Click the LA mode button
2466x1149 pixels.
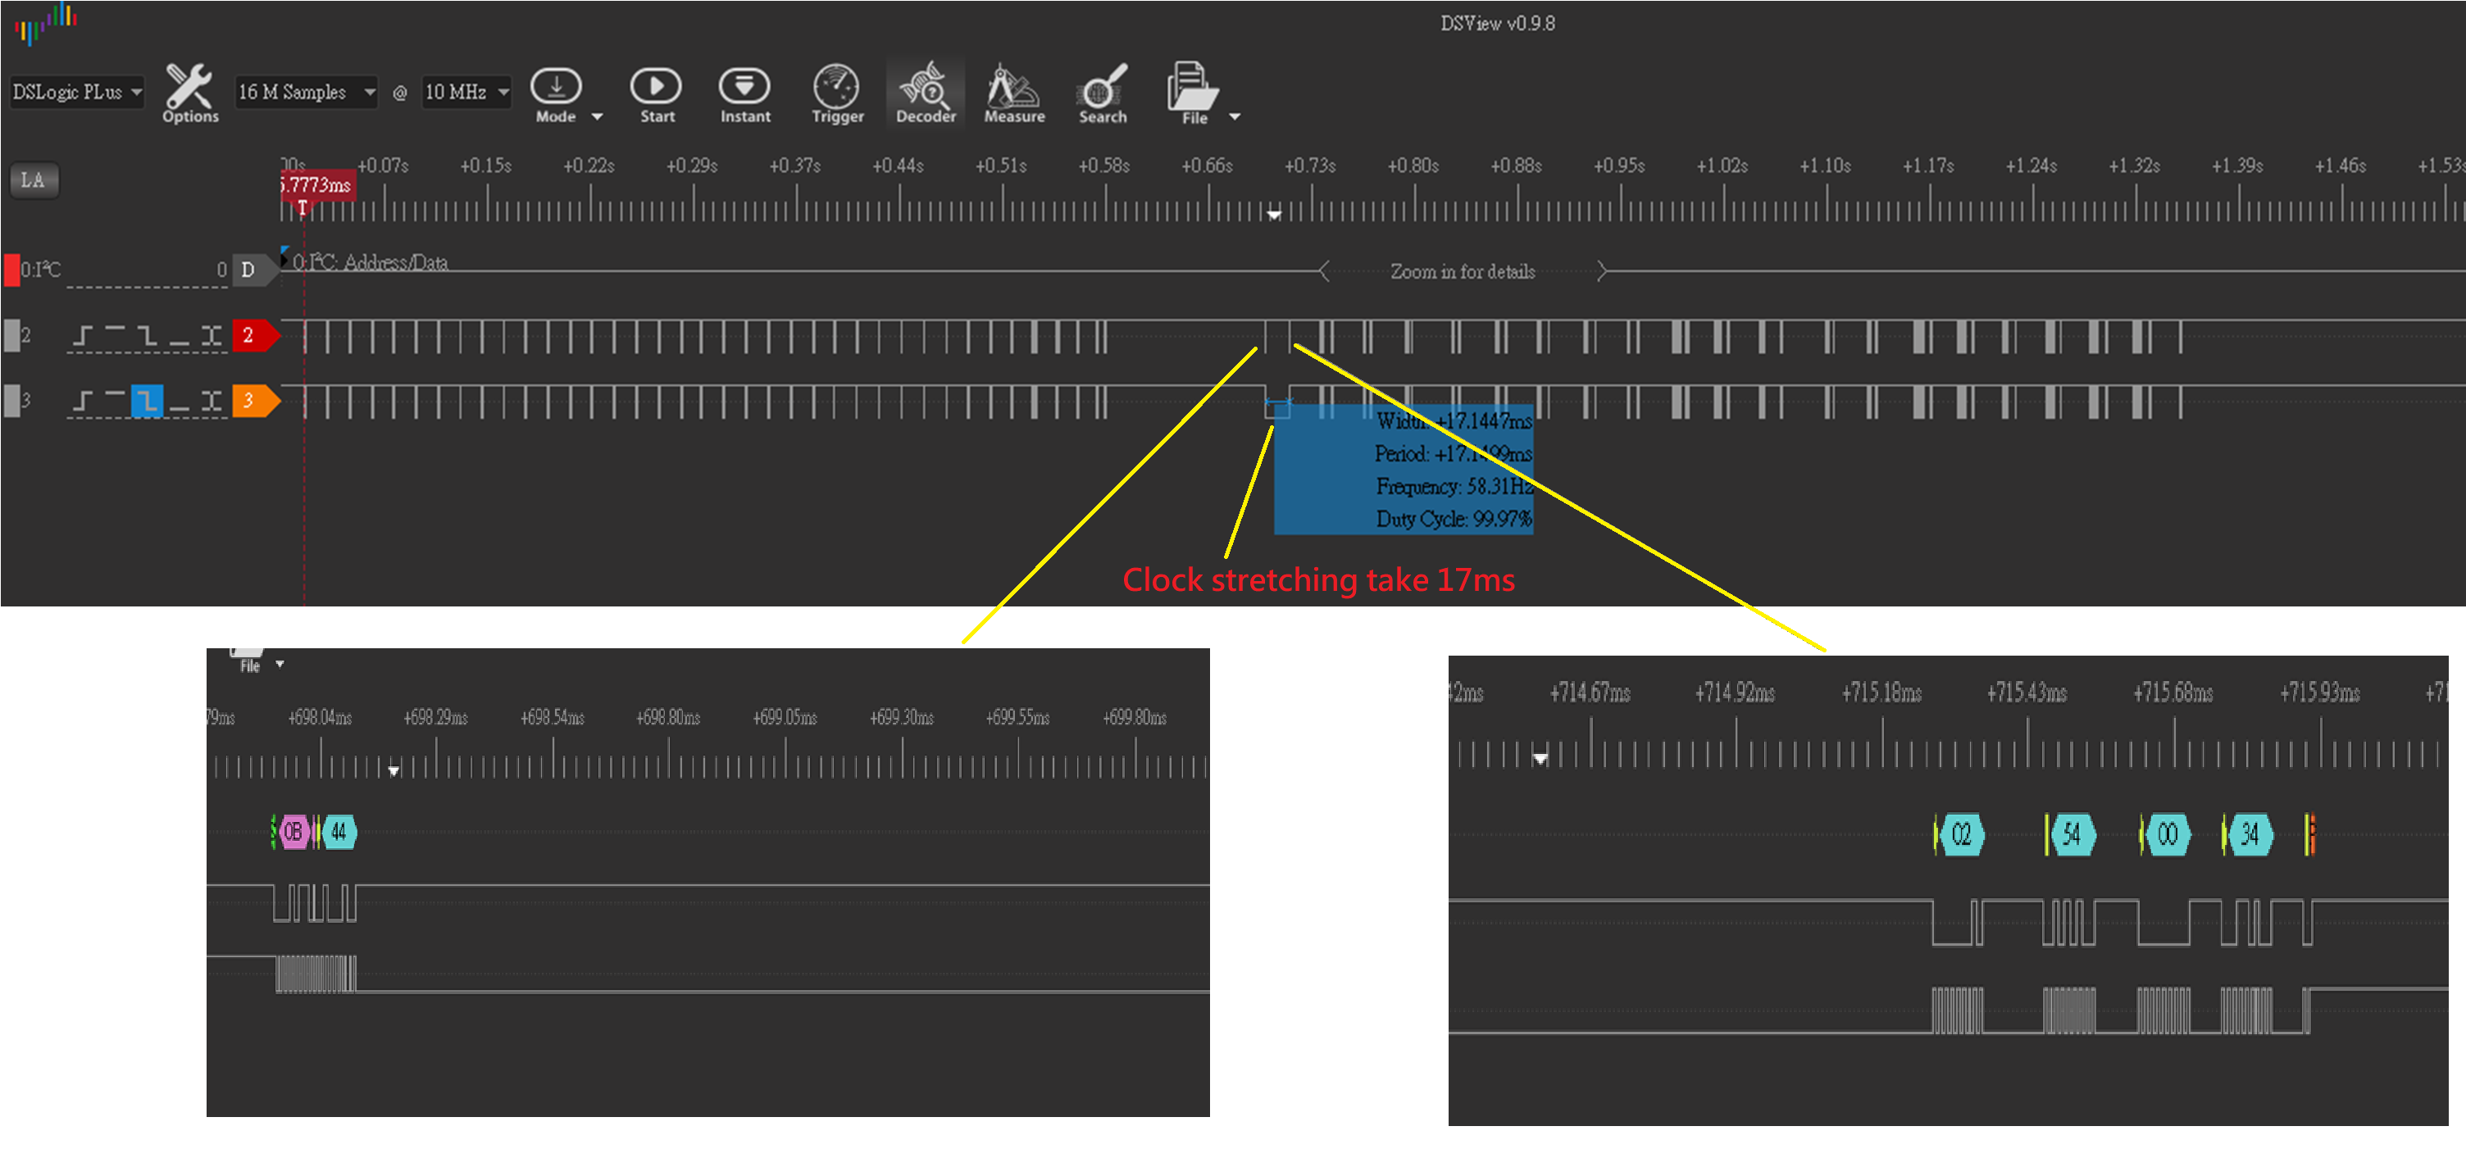coord(34,179)
